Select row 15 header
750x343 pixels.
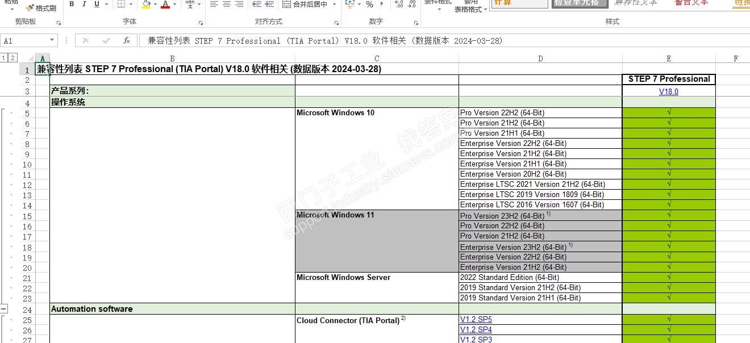(27, 216)
